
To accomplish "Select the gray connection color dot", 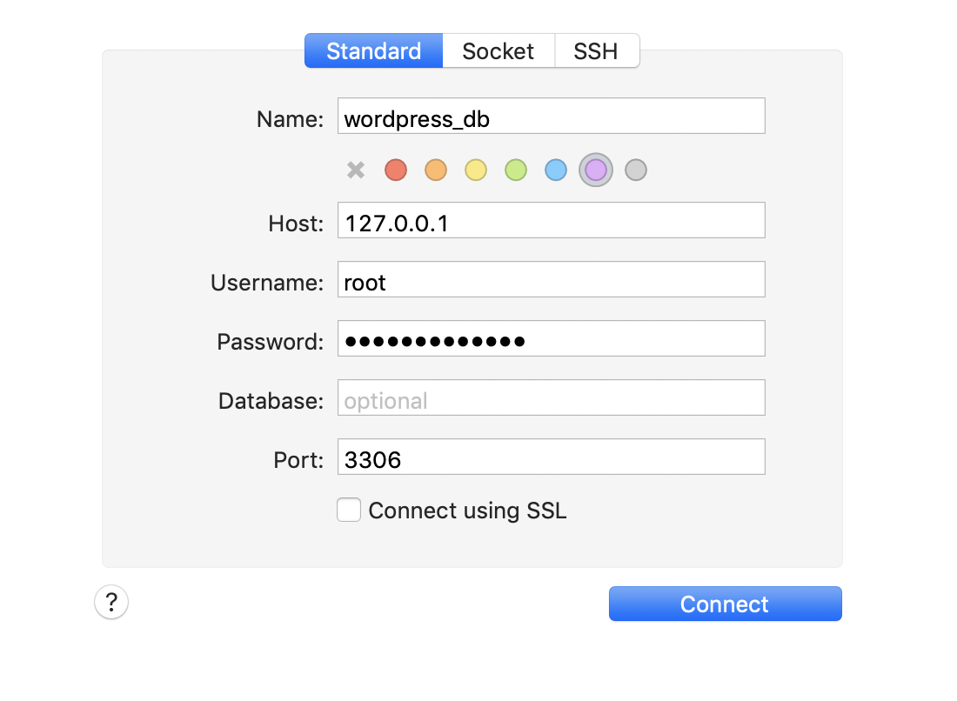I will [636, 170].
